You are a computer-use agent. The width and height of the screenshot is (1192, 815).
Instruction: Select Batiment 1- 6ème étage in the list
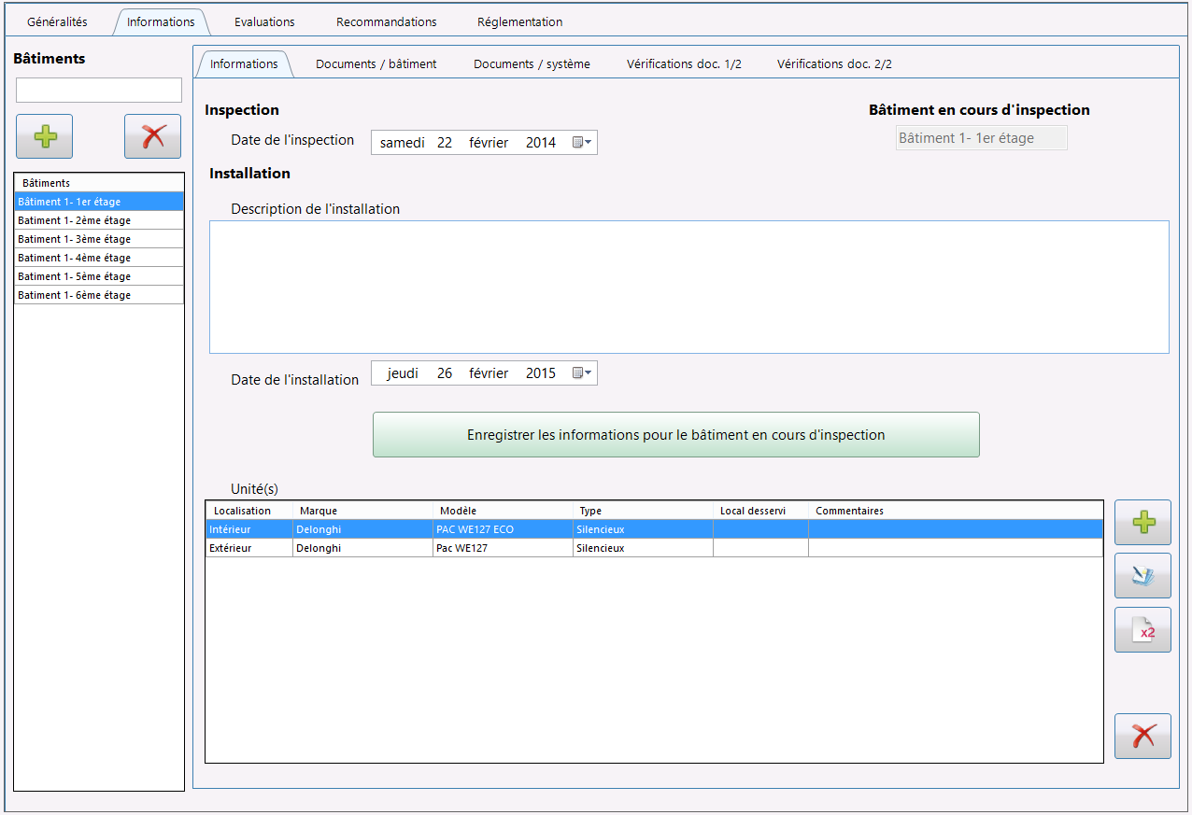(99, 295)
